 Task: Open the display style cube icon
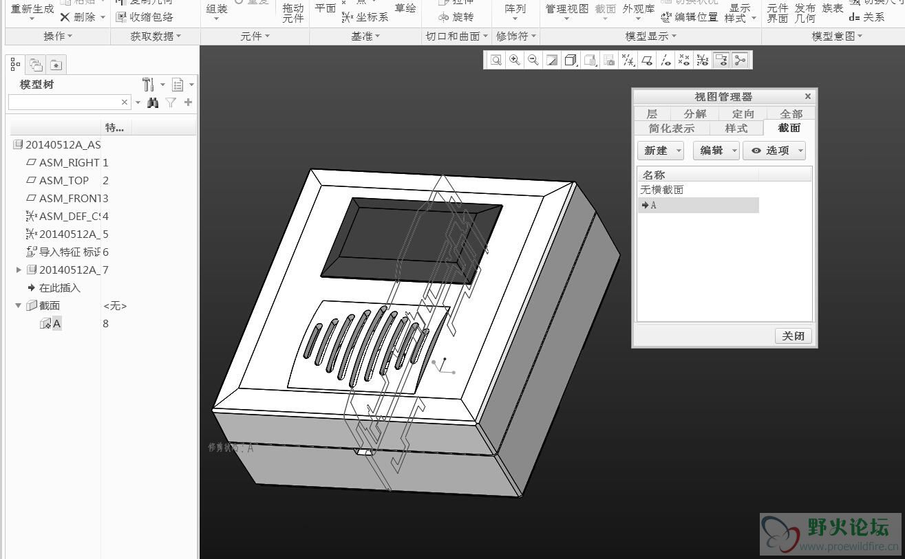571,61
